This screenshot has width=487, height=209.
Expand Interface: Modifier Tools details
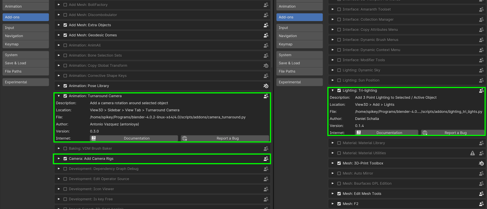click(x=333, y=60)
